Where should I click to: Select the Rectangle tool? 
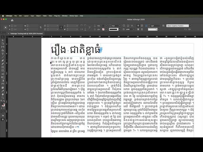tap(3, 71)
